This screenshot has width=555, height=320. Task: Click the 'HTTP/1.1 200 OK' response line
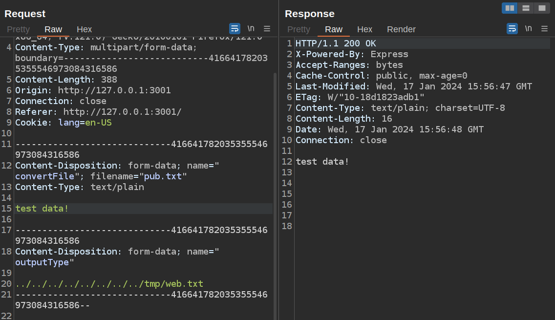(x=336, y=43)
